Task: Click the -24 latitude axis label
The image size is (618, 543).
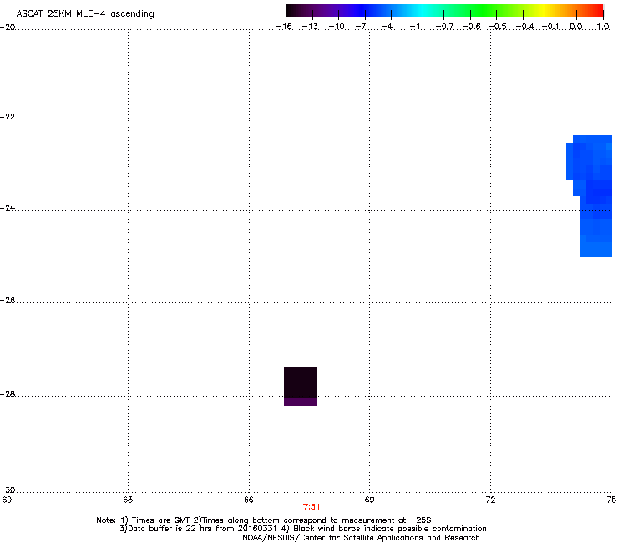Action: click(x=8, y=208)
